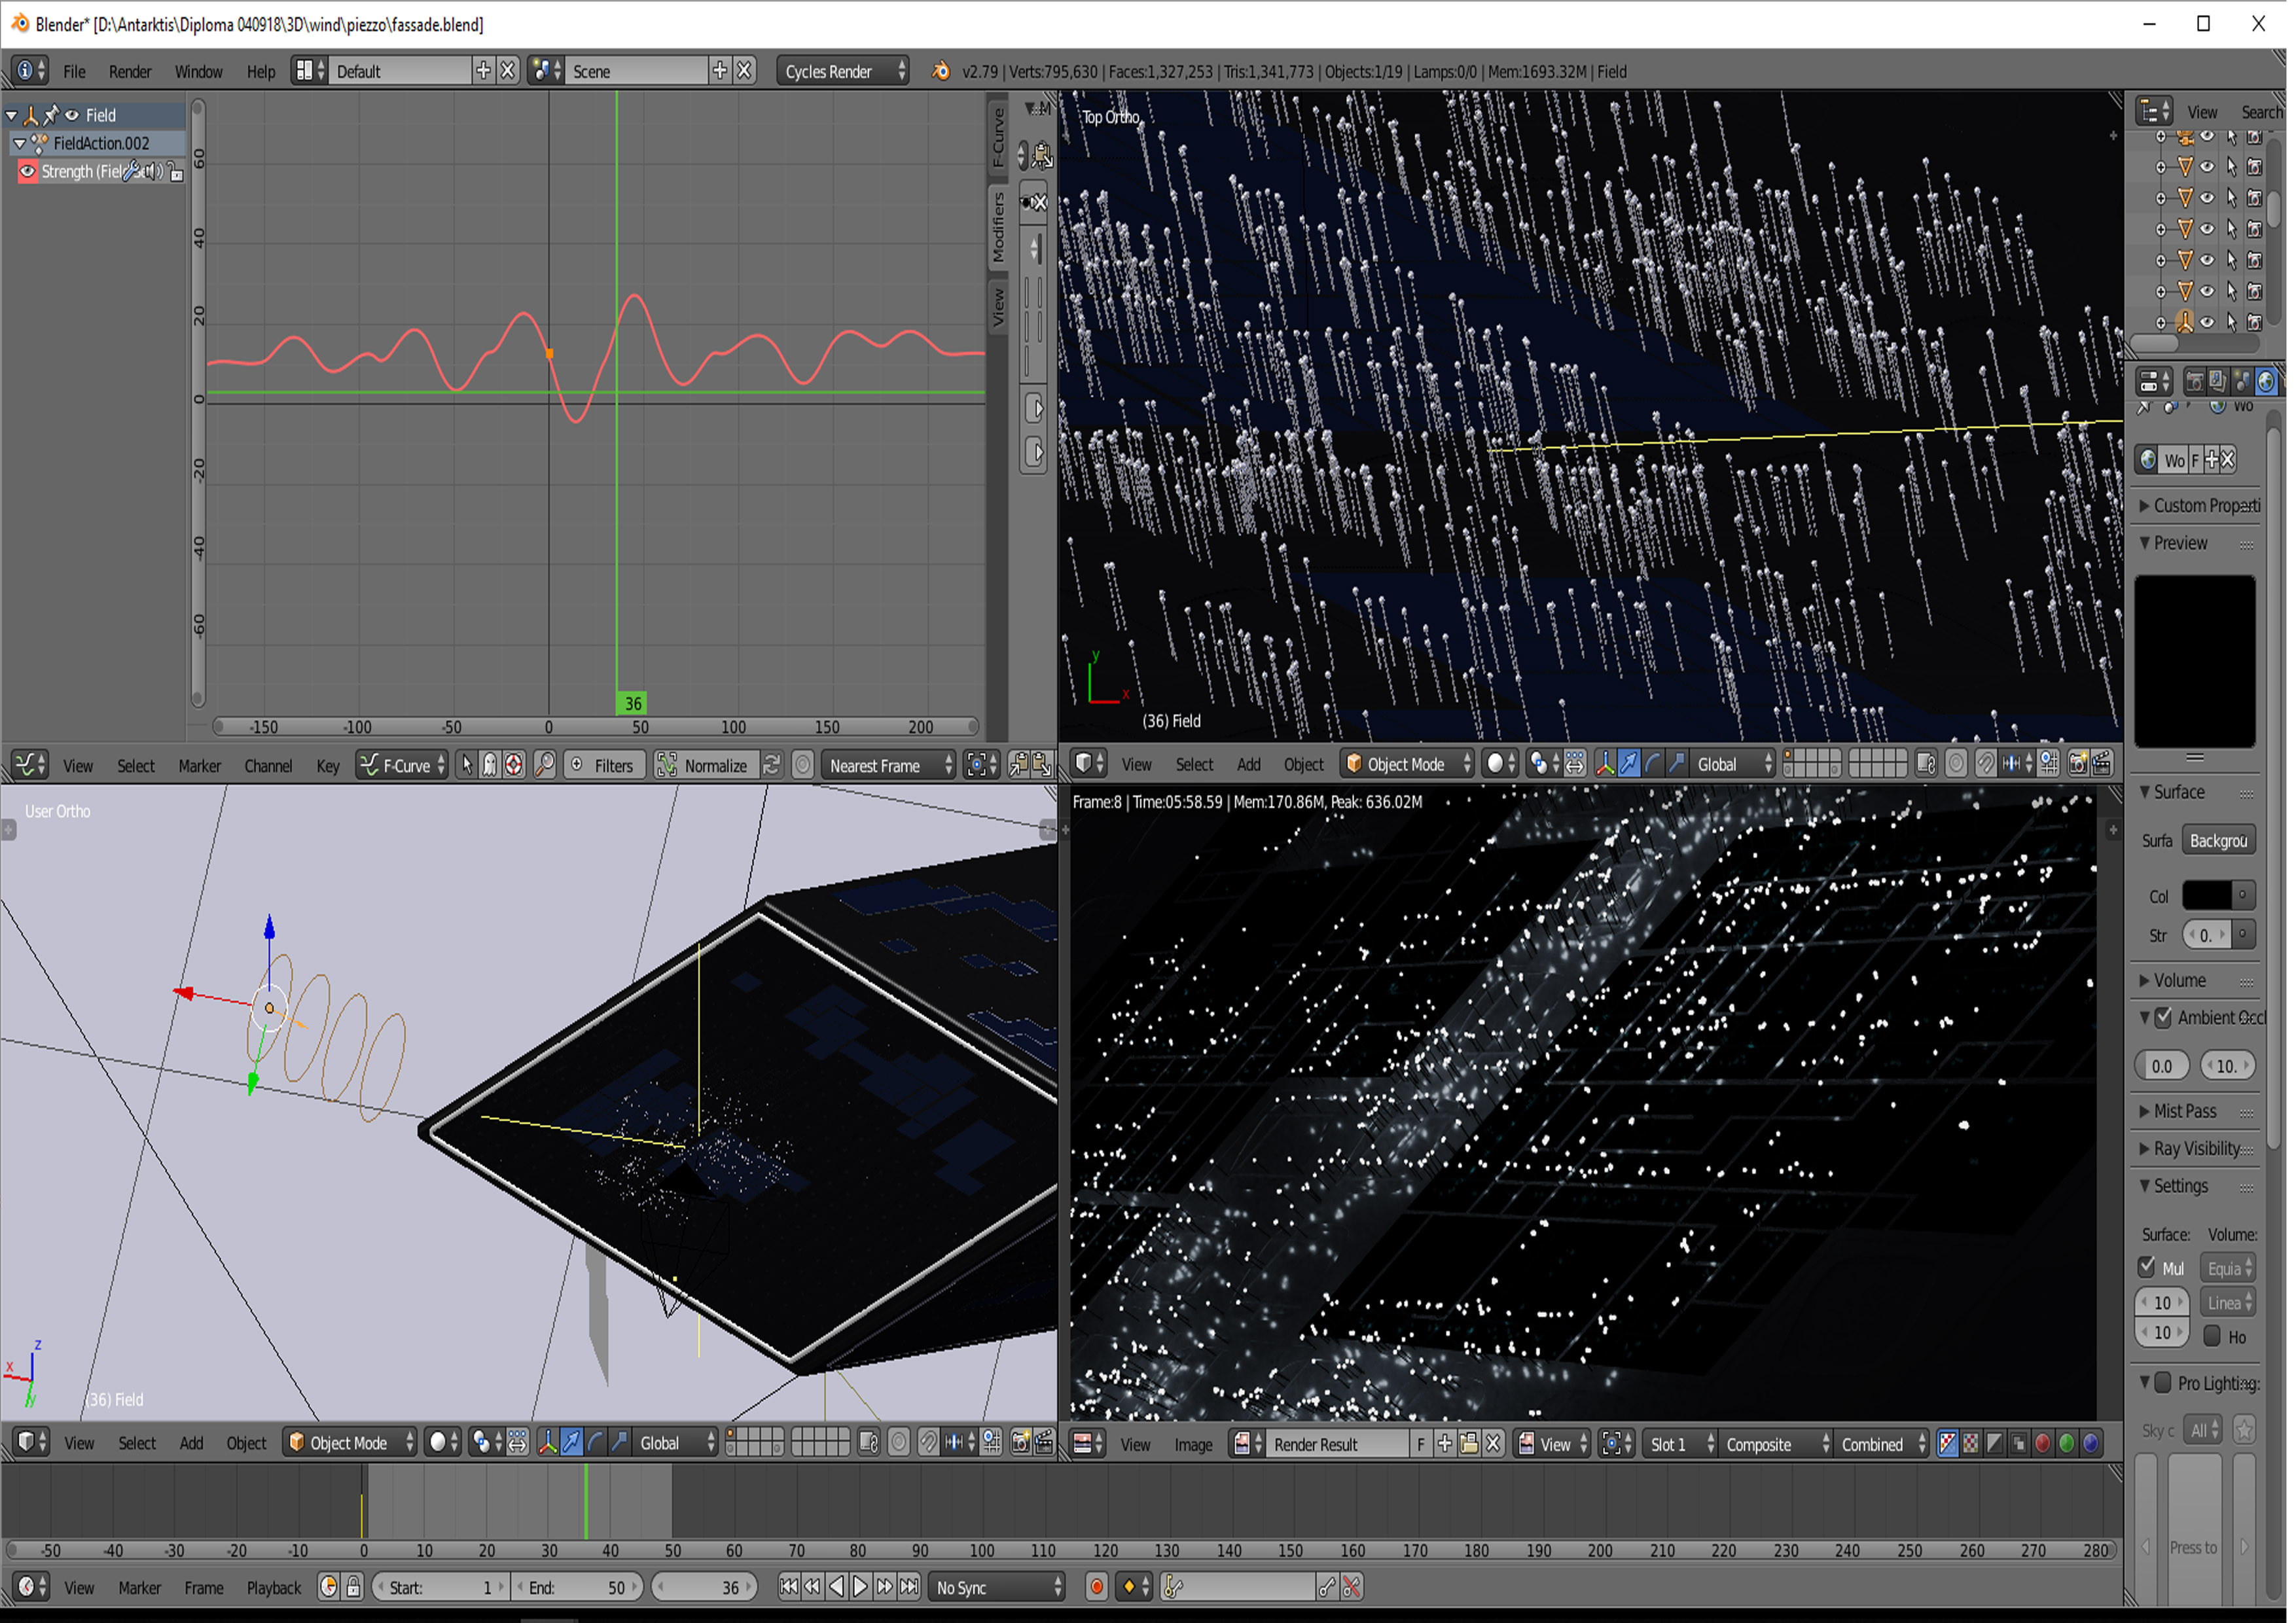Toggle visibility of Strength F-curve channel
The height and width of the screenshot is (1623, 2296).
tap(28, 172)
